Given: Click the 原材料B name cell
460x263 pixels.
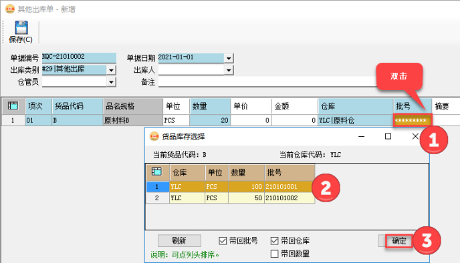Looking at the screenshot, I should tap(133, 120).
